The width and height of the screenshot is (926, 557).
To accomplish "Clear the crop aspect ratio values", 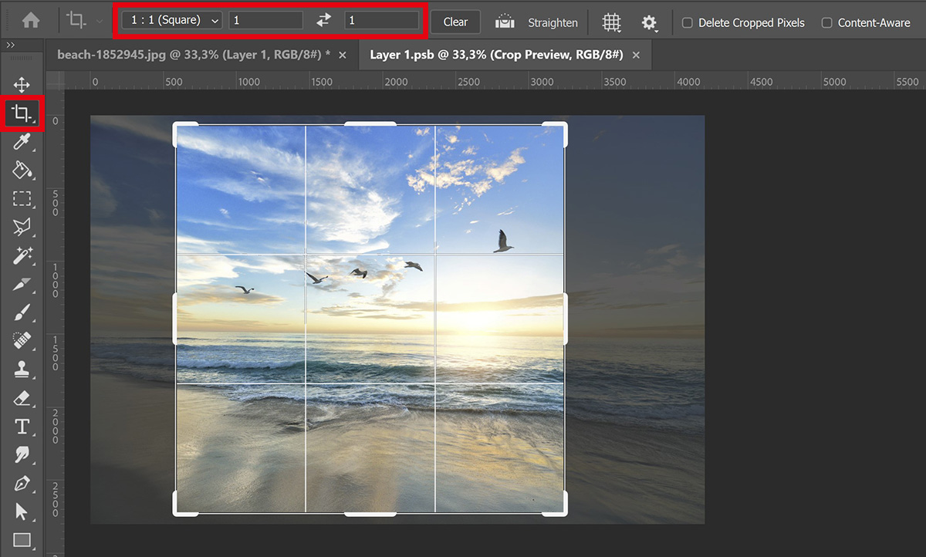I will [x=455, y=22].
